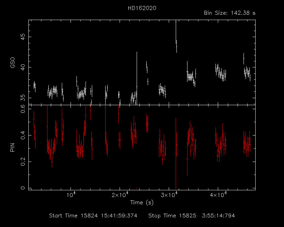Viewport: 284px width, 227px height.
Task: Click the 4×10^4 tick label on time axis
Action: point(218,195)
